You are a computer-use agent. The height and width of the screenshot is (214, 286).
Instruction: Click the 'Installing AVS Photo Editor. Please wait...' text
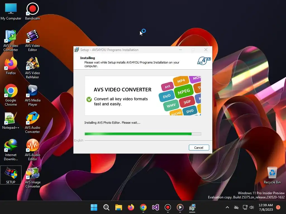pos(112,123)
